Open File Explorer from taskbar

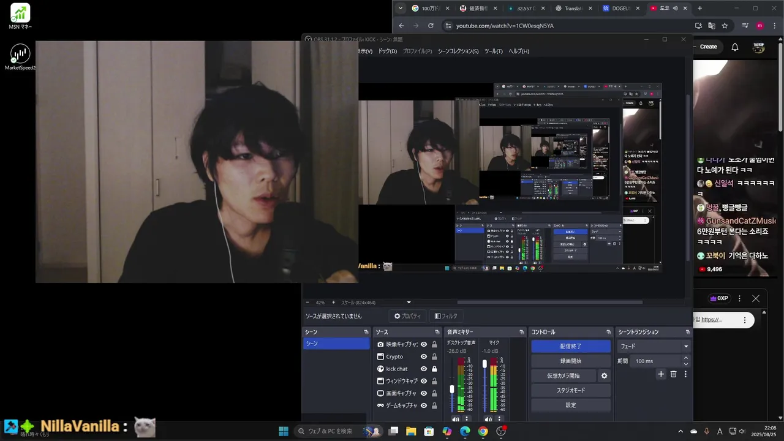411,431
